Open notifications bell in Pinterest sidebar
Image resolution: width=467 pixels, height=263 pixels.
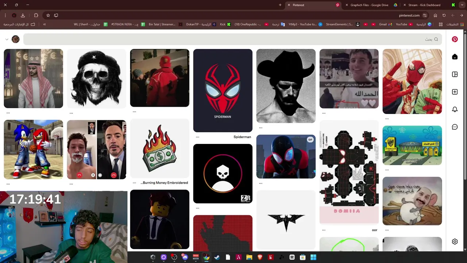point(455,109)
